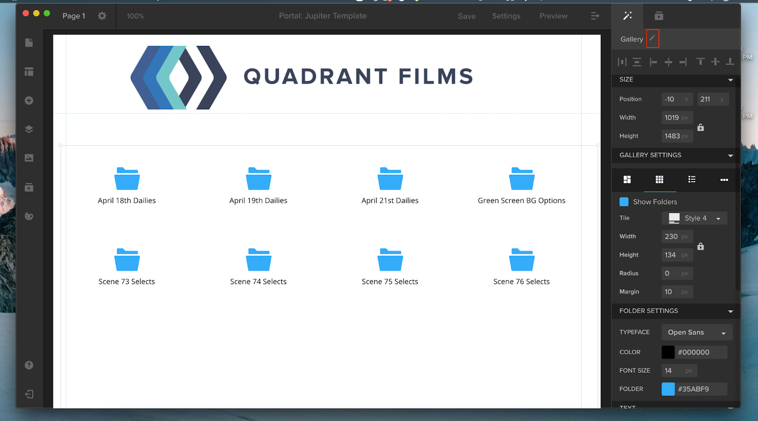Switch to the magic wand design tab
Screen dimensions: 758x421
[x=627, y=16]
